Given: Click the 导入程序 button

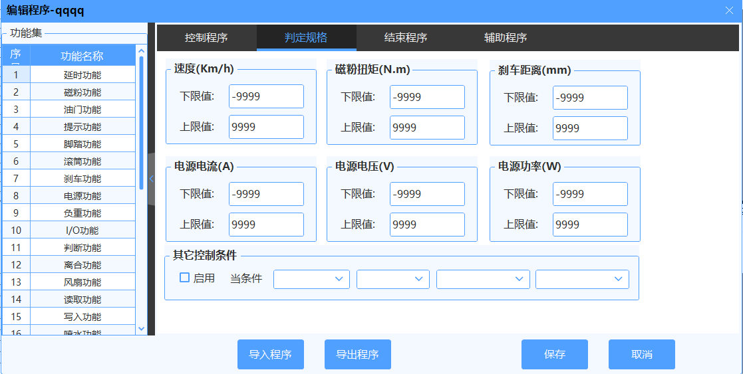Looking at the screenshot, I should click(x=271, y=355).
